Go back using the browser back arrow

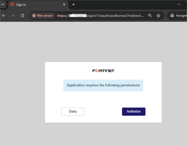4,16
